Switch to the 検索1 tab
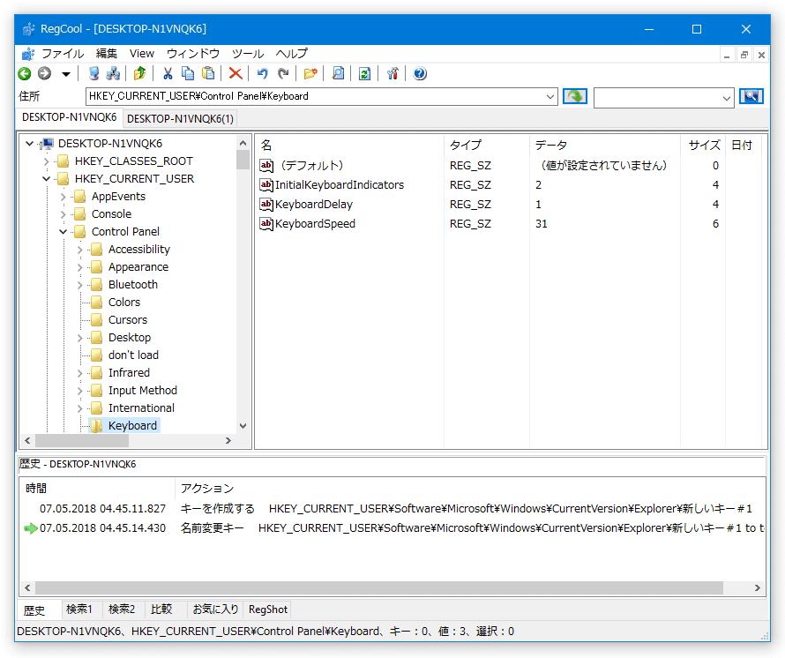The height and width of the screenshot is (658, 785). tap(79, 609)
